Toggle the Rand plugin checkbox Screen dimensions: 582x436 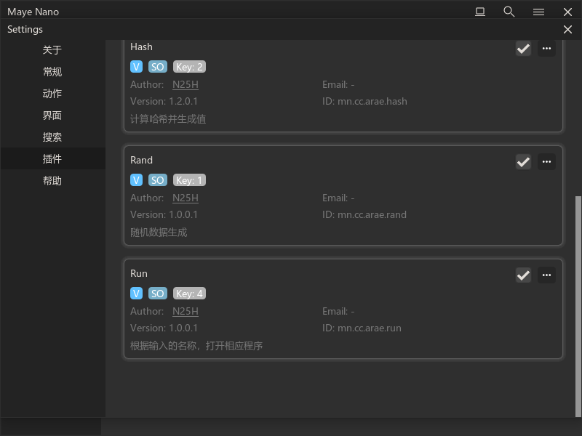(x=523, y=162)
